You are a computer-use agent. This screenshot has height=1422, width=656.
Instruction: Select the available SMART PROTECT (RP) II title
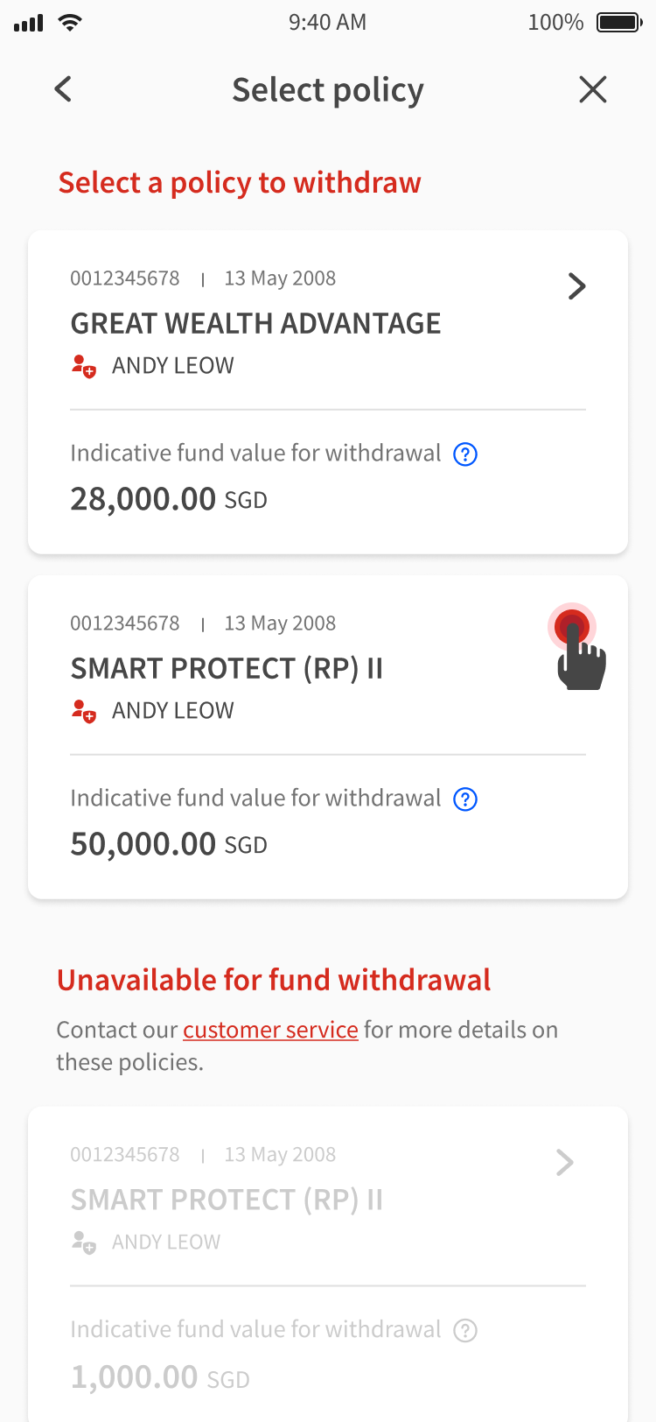(227, 669)
